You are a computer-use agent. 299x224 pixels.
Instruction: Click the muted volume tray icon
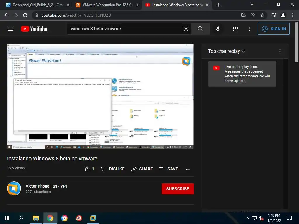coord(261,218)
